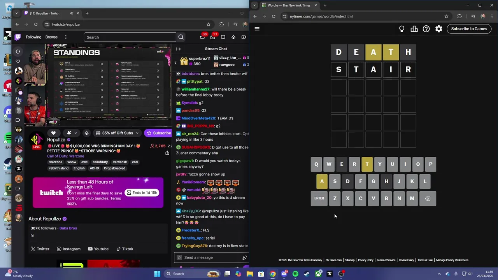This screenshot has width=498, height=280.
Task: Mute the Twitch tab audio icon
Action: (x=71, y=13)
